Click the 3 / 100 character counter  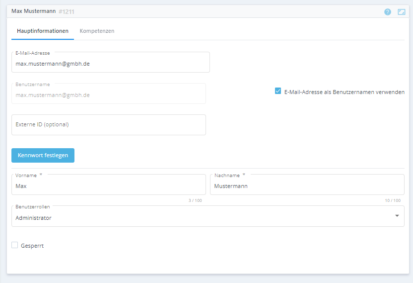195,200
